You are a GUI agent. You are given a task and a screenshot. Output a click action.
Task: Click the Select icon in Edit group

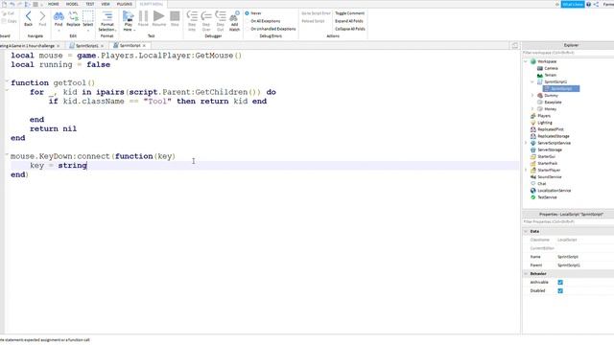pyautogui.click(x=88, y=16)
